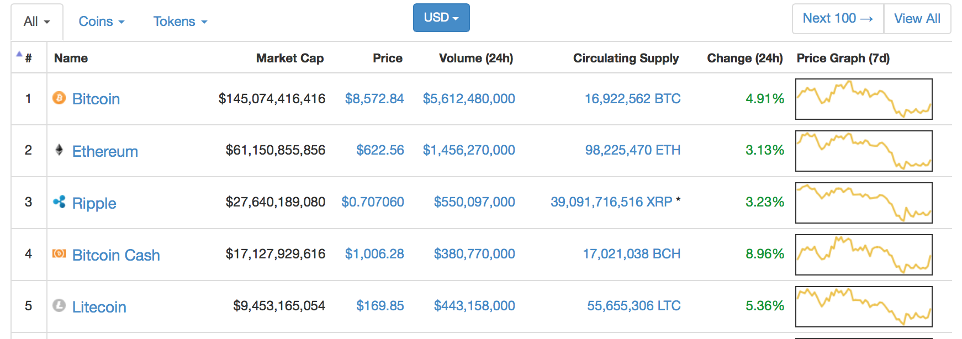Image resolution: width=962 pixels, height=339 pixels.
Task: Sort by Market Cap column
Action: click(290, 58)
